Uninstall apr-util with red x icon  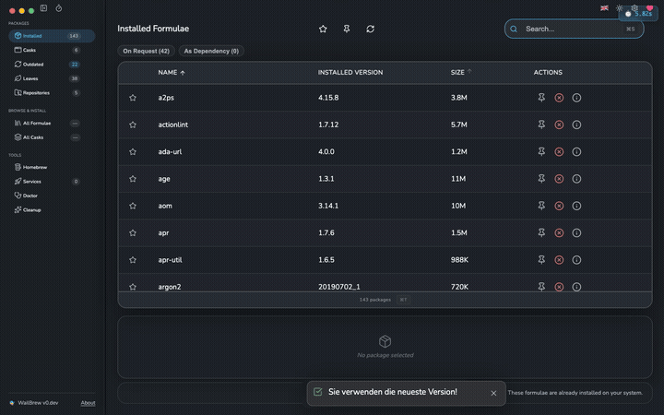click(559, 260)
